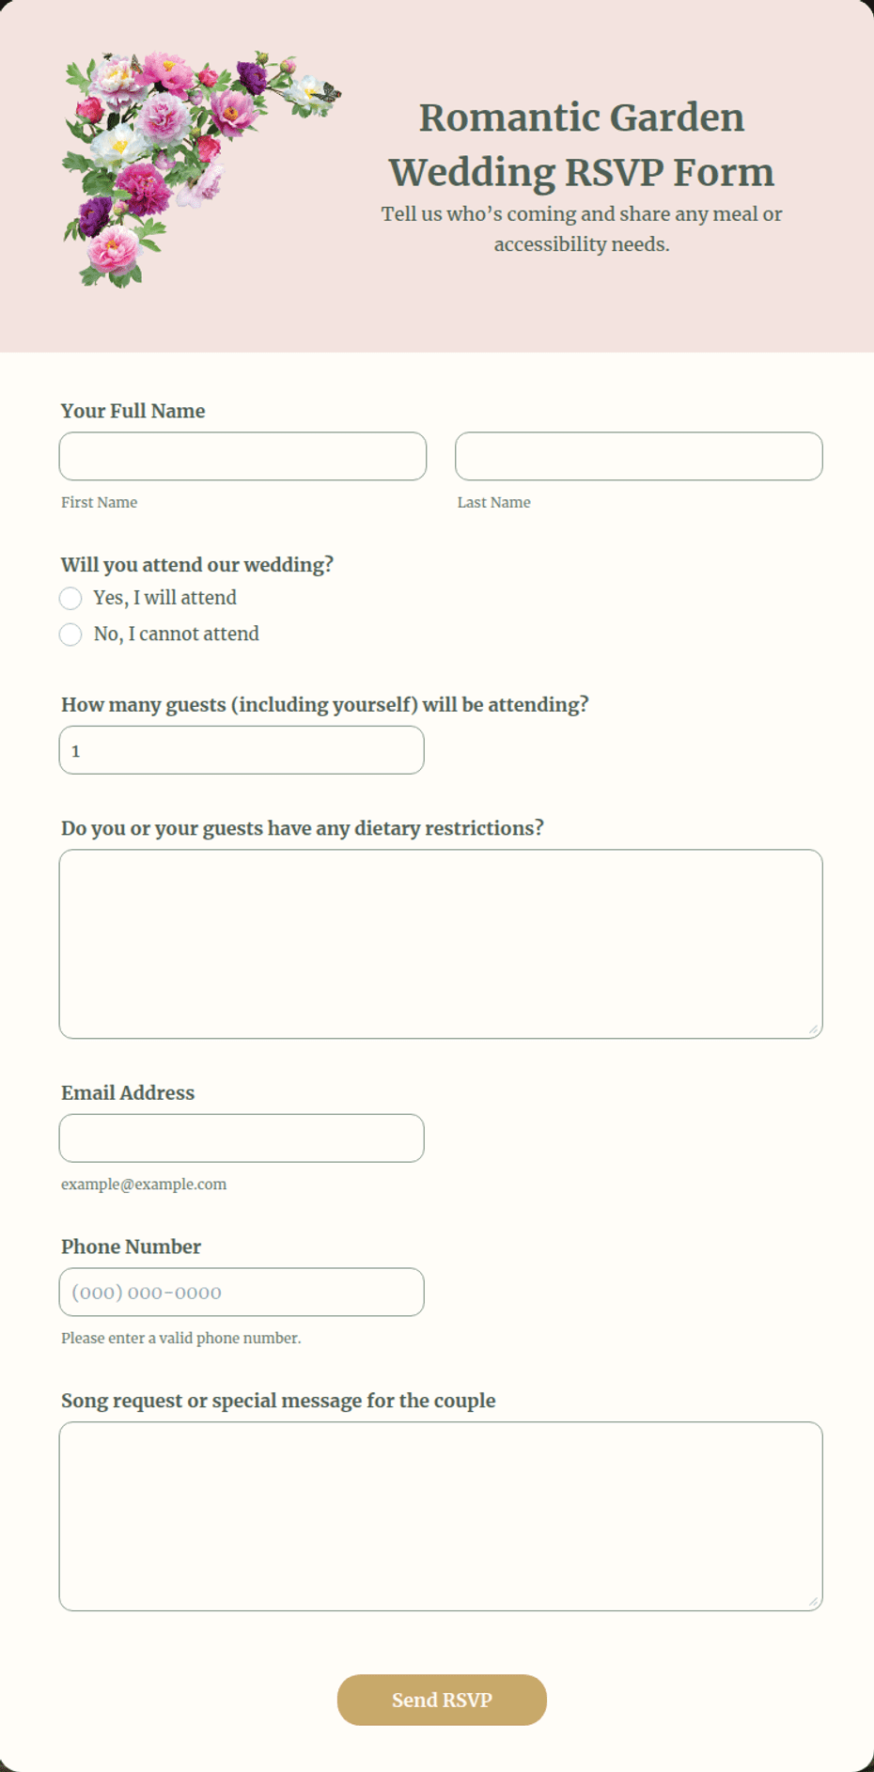Submit the form with Send RSVP

442,1700
